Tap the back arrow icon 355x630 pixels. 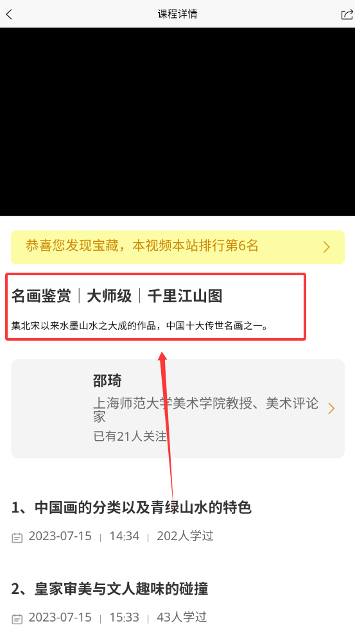pyautogui.click(x=9, y=15)
